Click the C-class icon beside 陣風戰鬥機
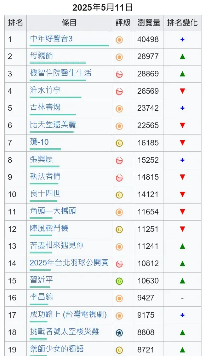 click(x=119, y=230)
